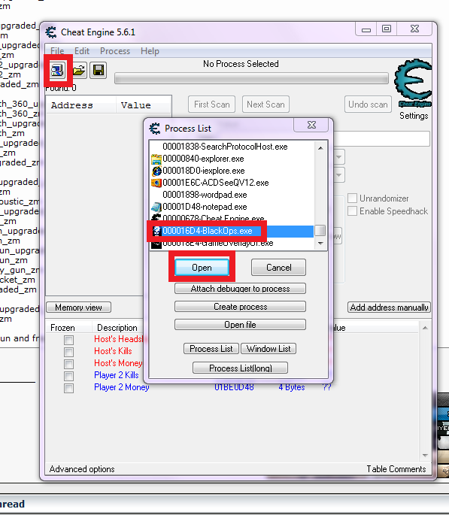449x515 pixels.
Task: Freeze the Host's Kills entry checkbox
Action: pos(69,352)
